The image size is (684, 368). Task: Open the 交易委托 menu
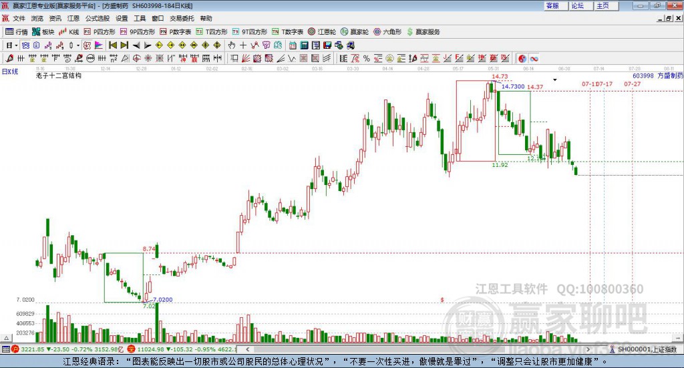click(x=182, y=18)
